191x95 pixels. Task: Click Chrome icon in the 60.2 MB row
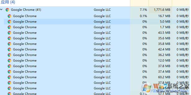(x=9, y=77)
